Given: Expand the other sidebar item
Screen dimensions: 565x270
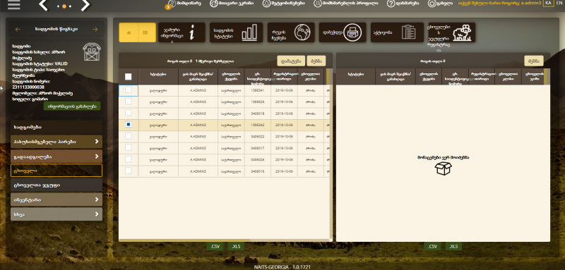Looking at the screenshot, I should click(56, 214).
